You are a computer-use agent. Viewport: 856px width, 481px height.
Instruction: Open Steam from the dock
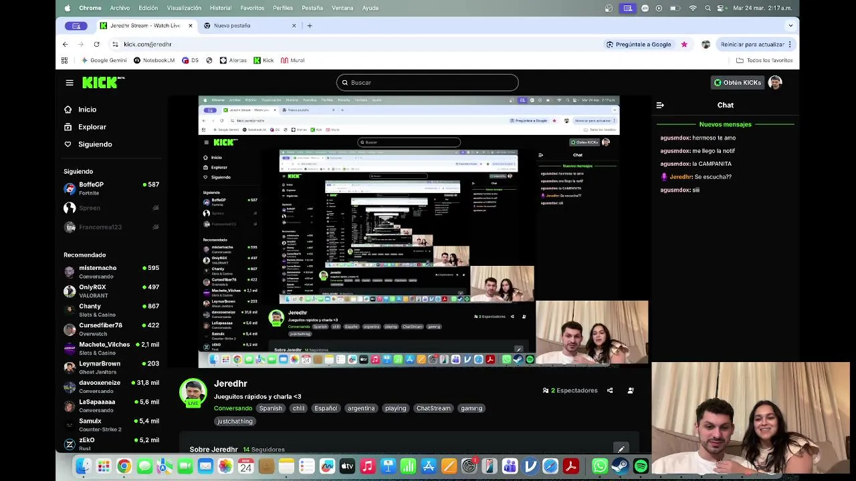[x=620, y=466]
